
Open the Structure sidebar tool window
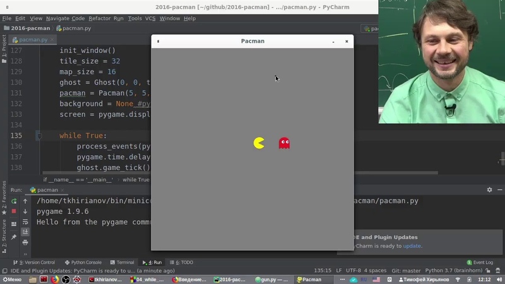(4, 235)
